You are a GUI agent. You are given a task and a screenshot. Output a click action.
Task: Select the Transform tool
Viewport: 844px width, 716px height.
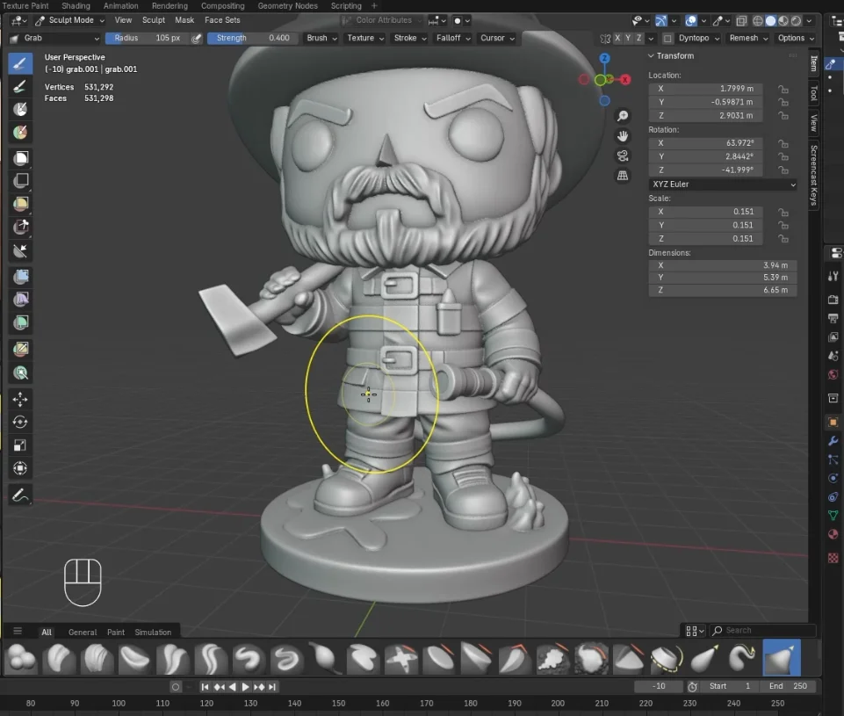pos(19,468)
